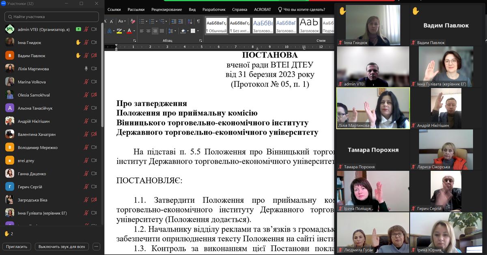Click the clear formatting eraser icon
This screenshot has height=255, width=487.
click(x=132, y=21)
